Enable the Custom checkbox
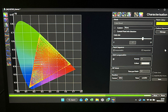The image size is (168, 112). click(x=115, y=28)
